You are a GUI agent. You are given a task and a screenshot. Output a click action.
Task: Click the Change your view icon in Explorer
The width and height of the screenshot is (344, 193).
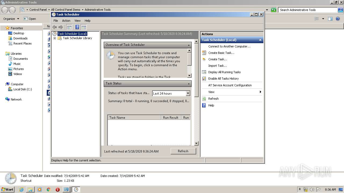[x=317, y=19]
